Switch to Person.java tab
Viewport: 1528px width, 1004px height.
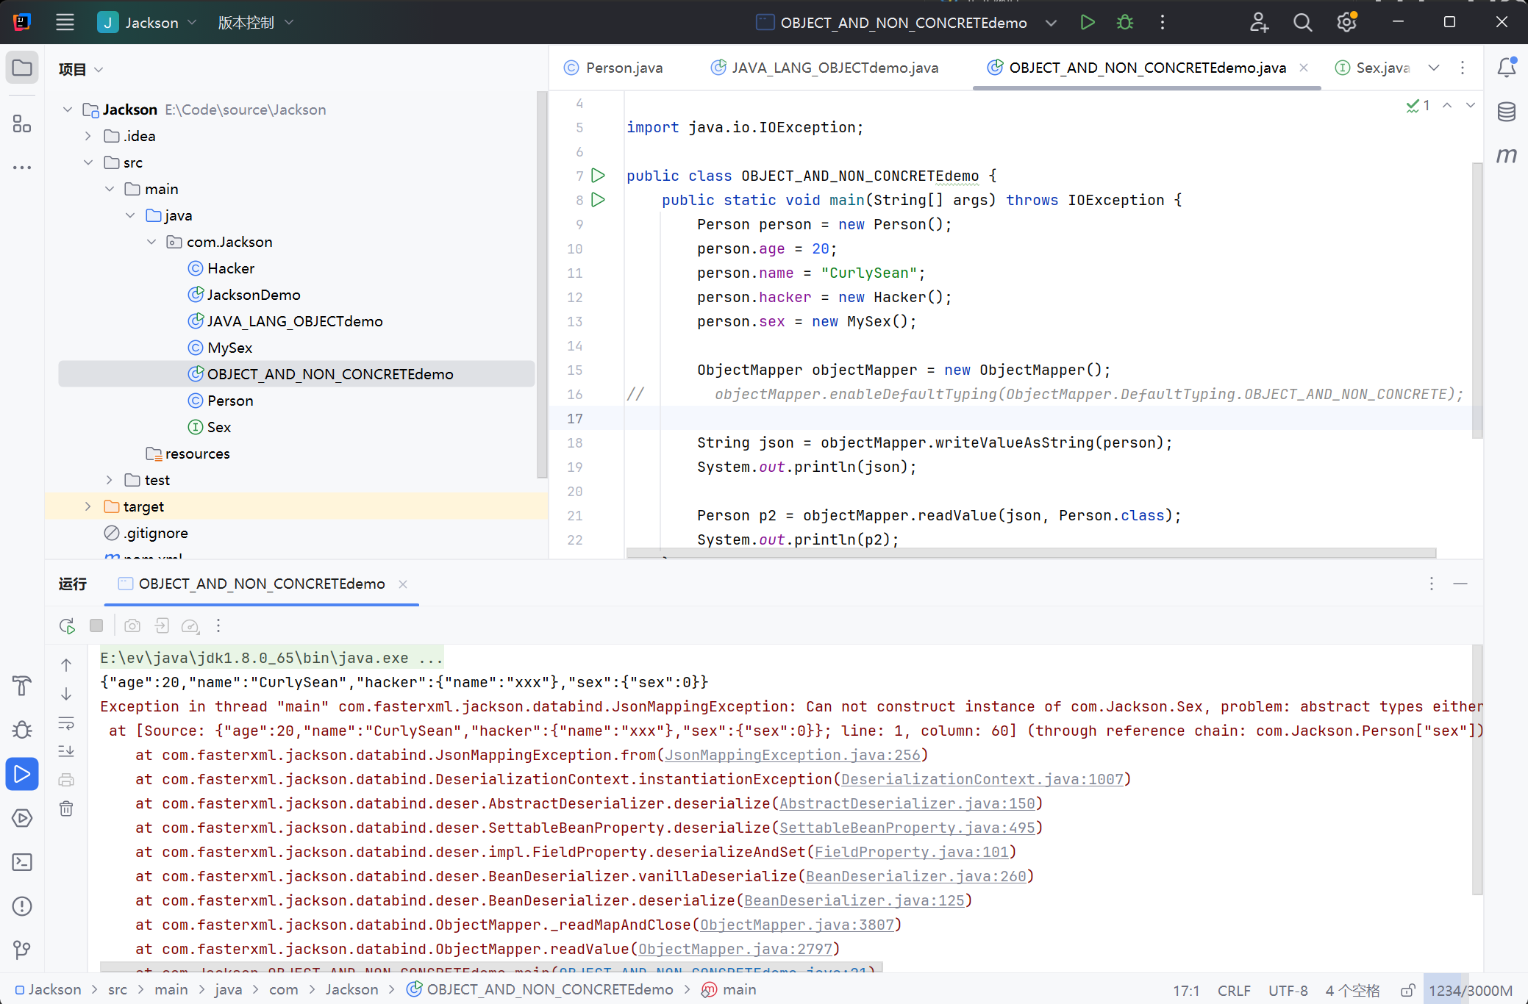click(614, 68)
